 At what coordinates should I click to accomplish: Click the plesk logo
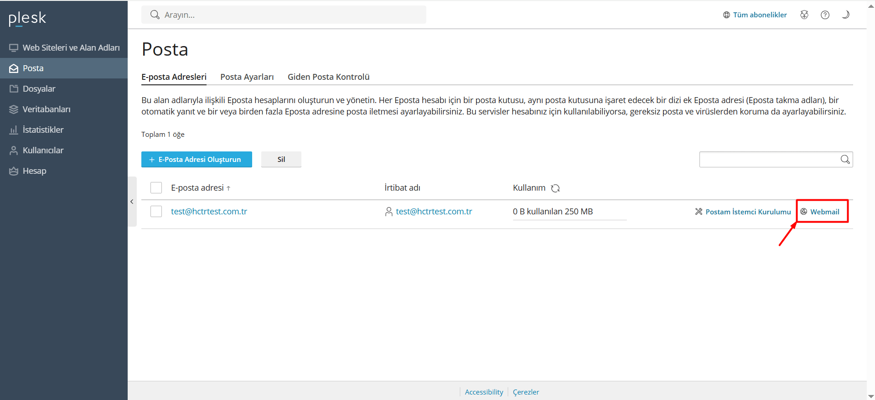tap(27, 18)
